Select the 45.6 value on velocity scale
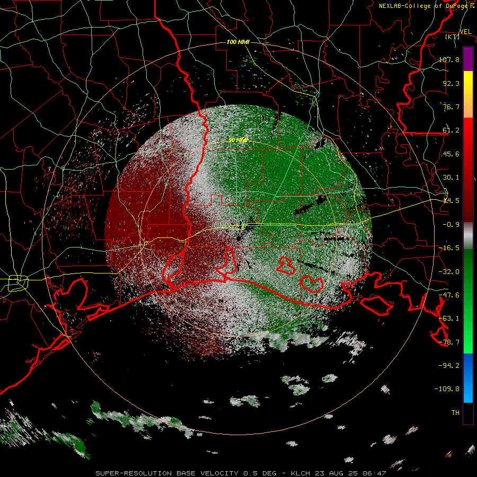This screenshot has height=477, width=477. pos(451,154)
